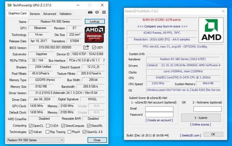232x146 pixels.
Task: Click the Password input field
Action: (159, 115)
